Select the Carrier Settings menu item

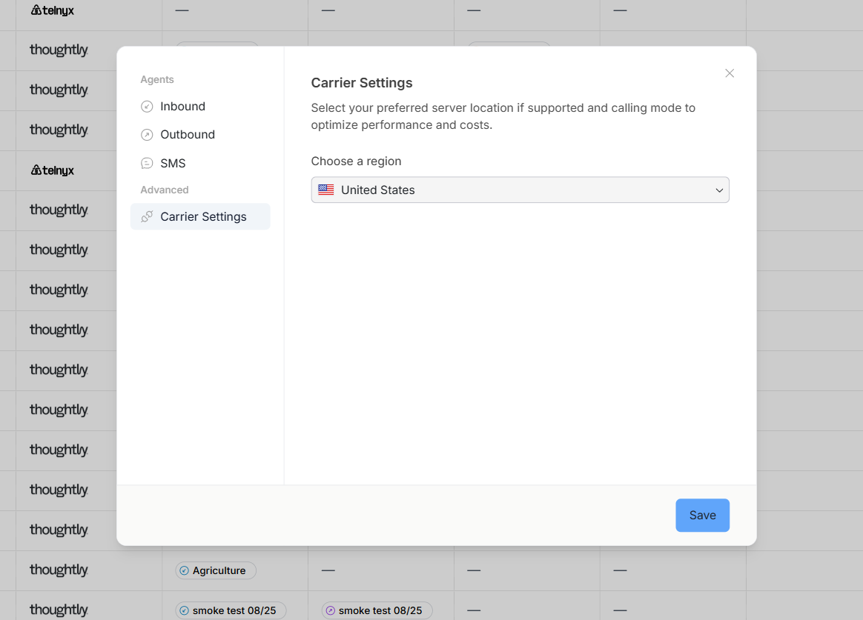203,217
